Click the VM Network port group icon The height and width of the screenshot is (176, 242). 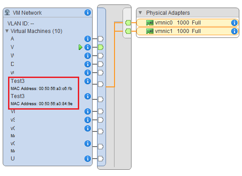point(7,12)
